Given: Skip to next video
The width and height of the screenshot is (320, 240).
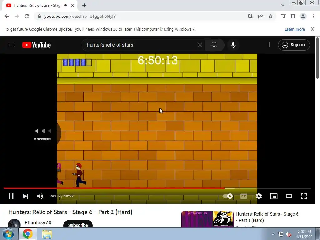Looking at the screenshot, I should click(x=26, y=196).
